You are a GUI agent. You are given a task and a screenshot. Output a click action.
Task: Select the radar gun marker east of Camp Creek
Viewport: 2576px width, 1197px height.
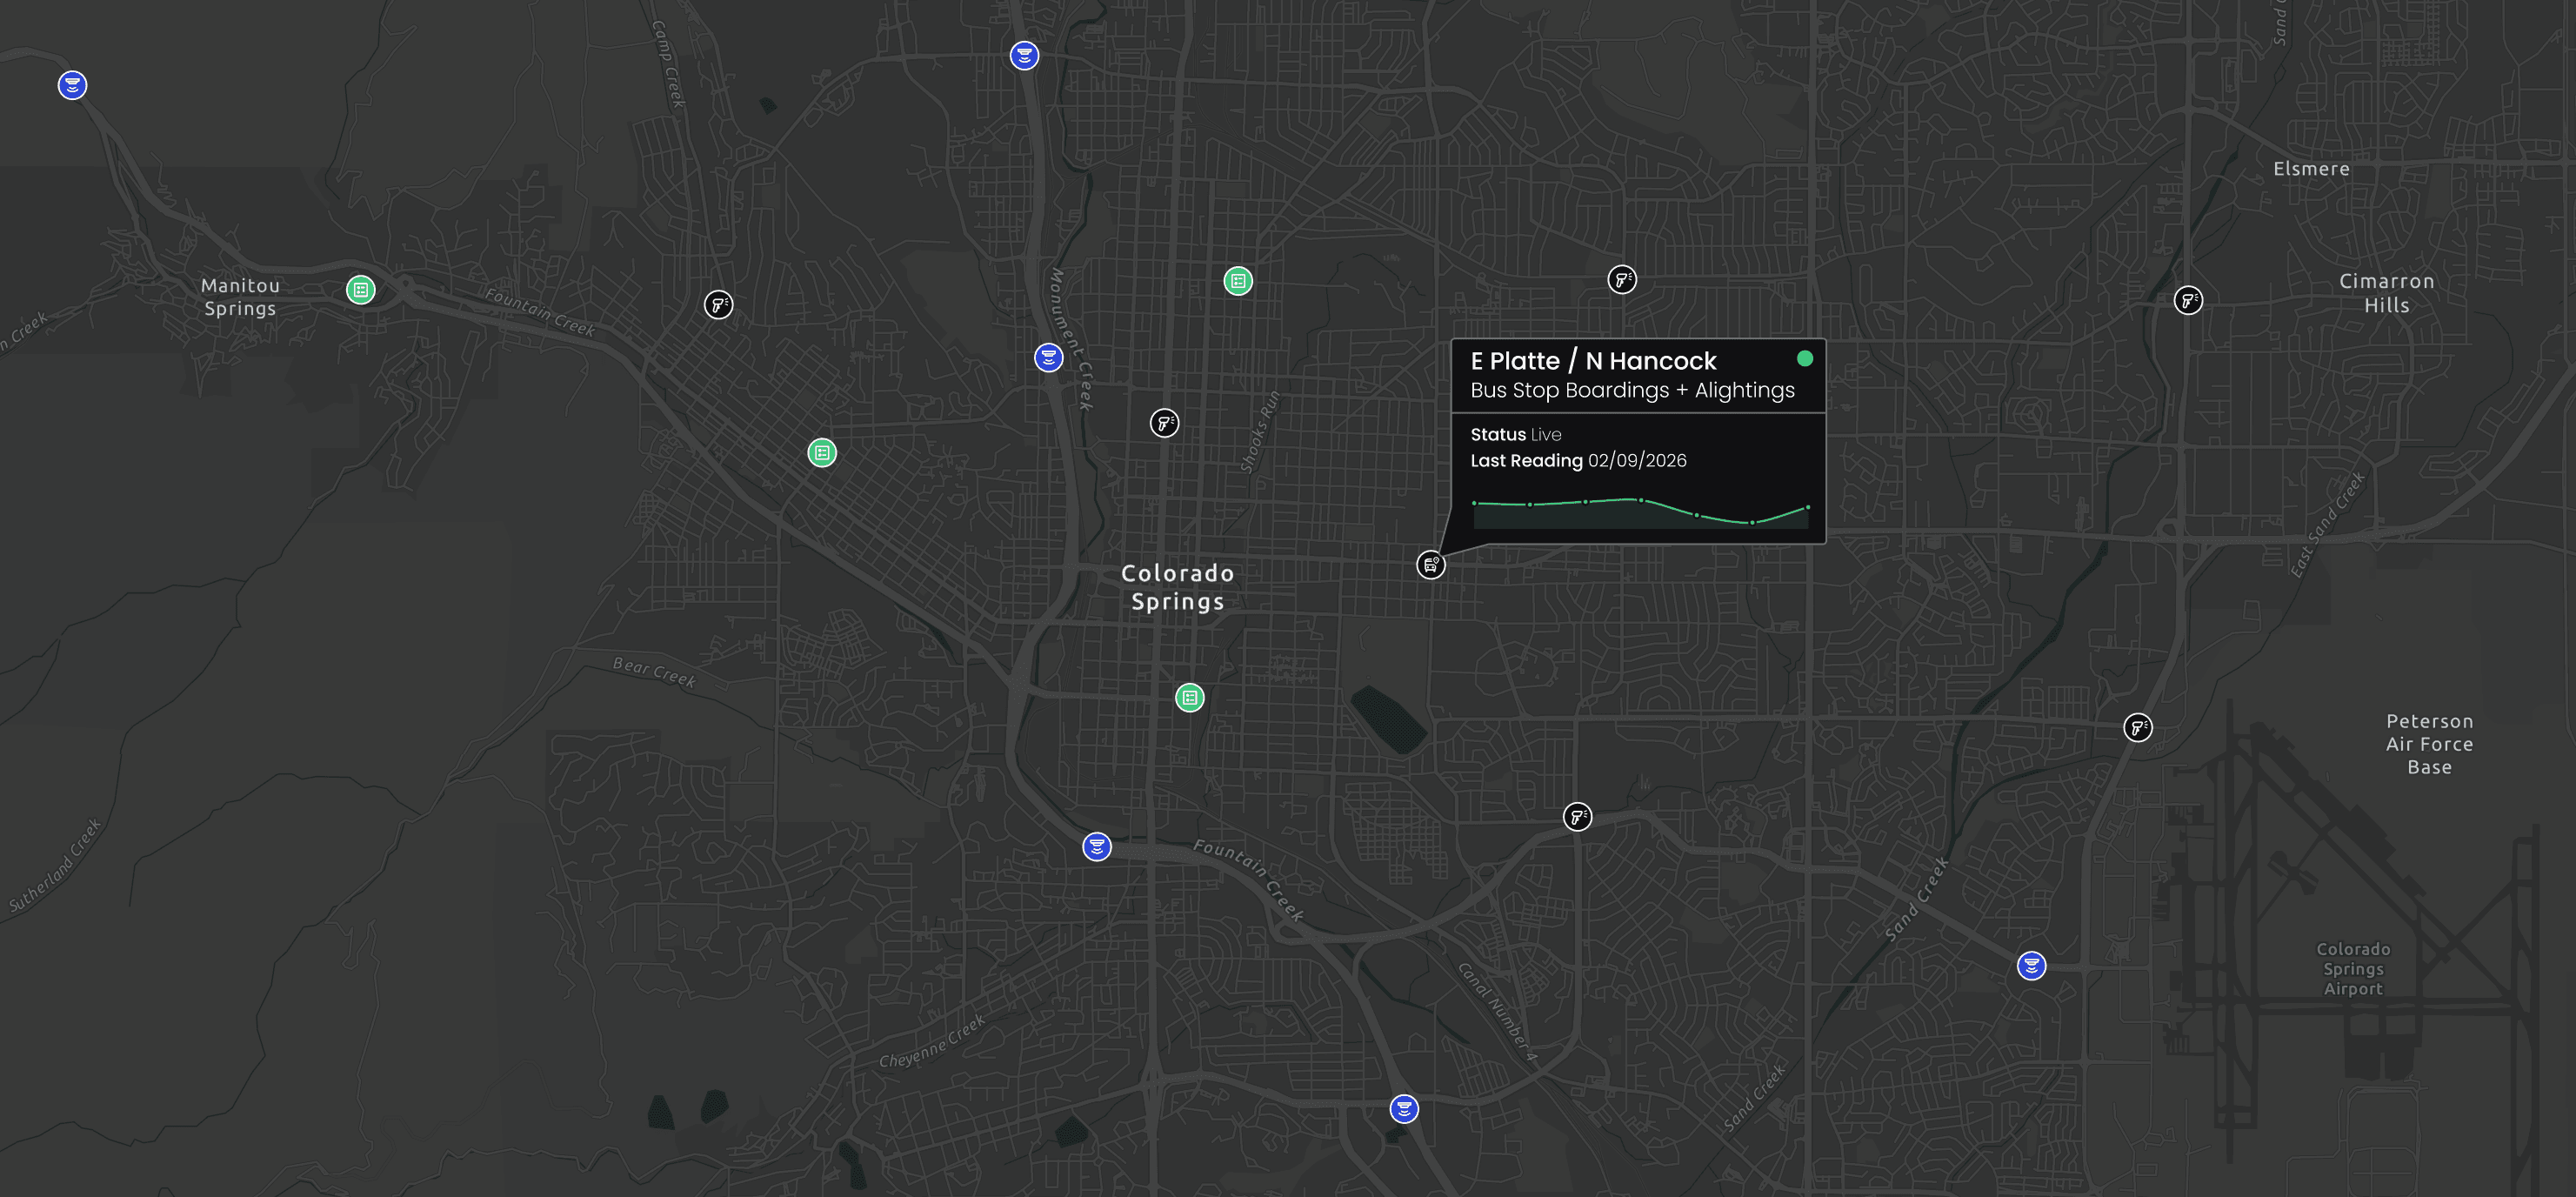click(718, 304)
